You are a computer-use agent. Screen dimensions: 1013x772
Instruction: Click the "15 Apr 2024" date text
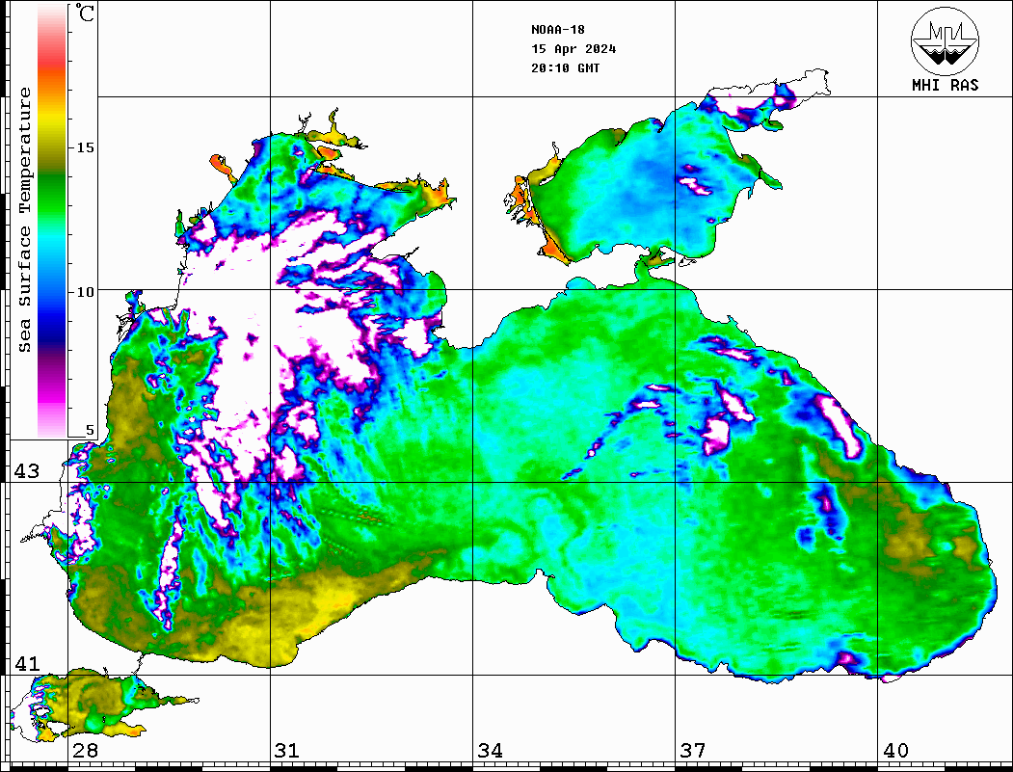coord(573,49)
